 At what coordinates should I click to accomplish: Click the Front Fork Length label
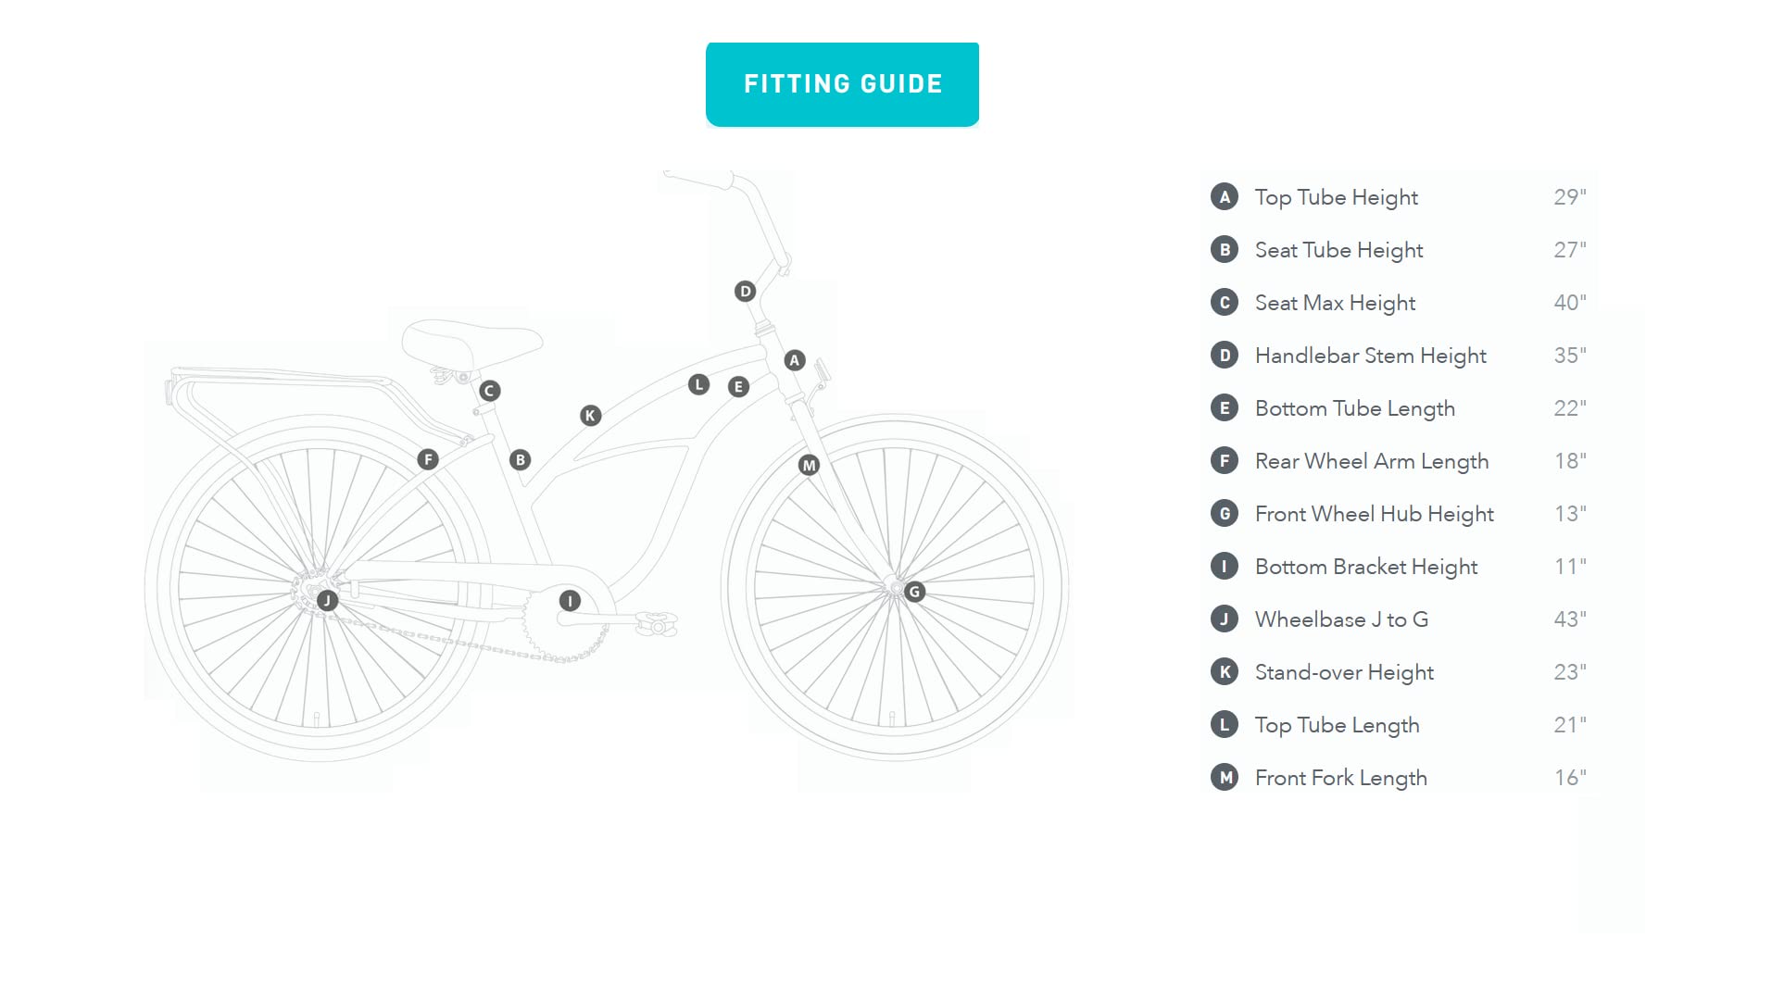[x=1340, y=778]
